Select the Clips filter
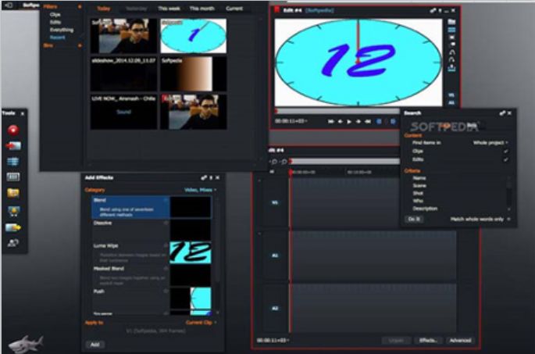Viewport: 535px width, 354px height. tap(55, 15)
